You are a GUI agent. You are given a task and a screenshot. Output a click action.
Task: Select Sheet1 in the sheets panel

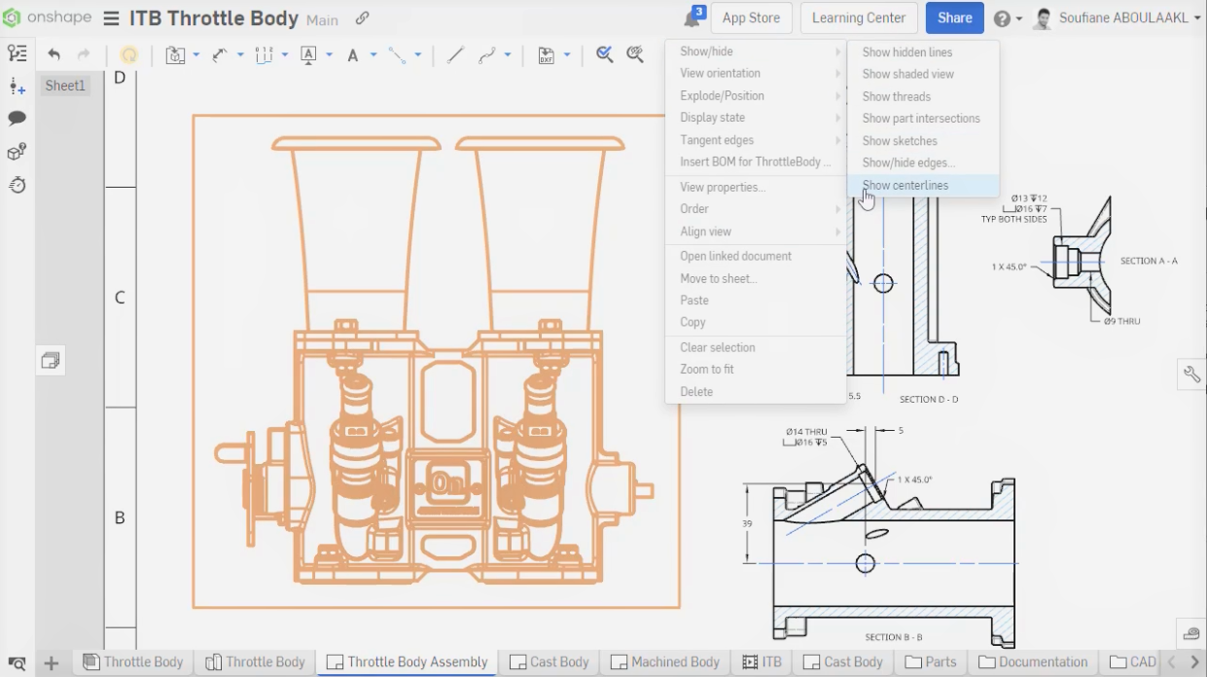pyautogui.click(x=65, y=86)
